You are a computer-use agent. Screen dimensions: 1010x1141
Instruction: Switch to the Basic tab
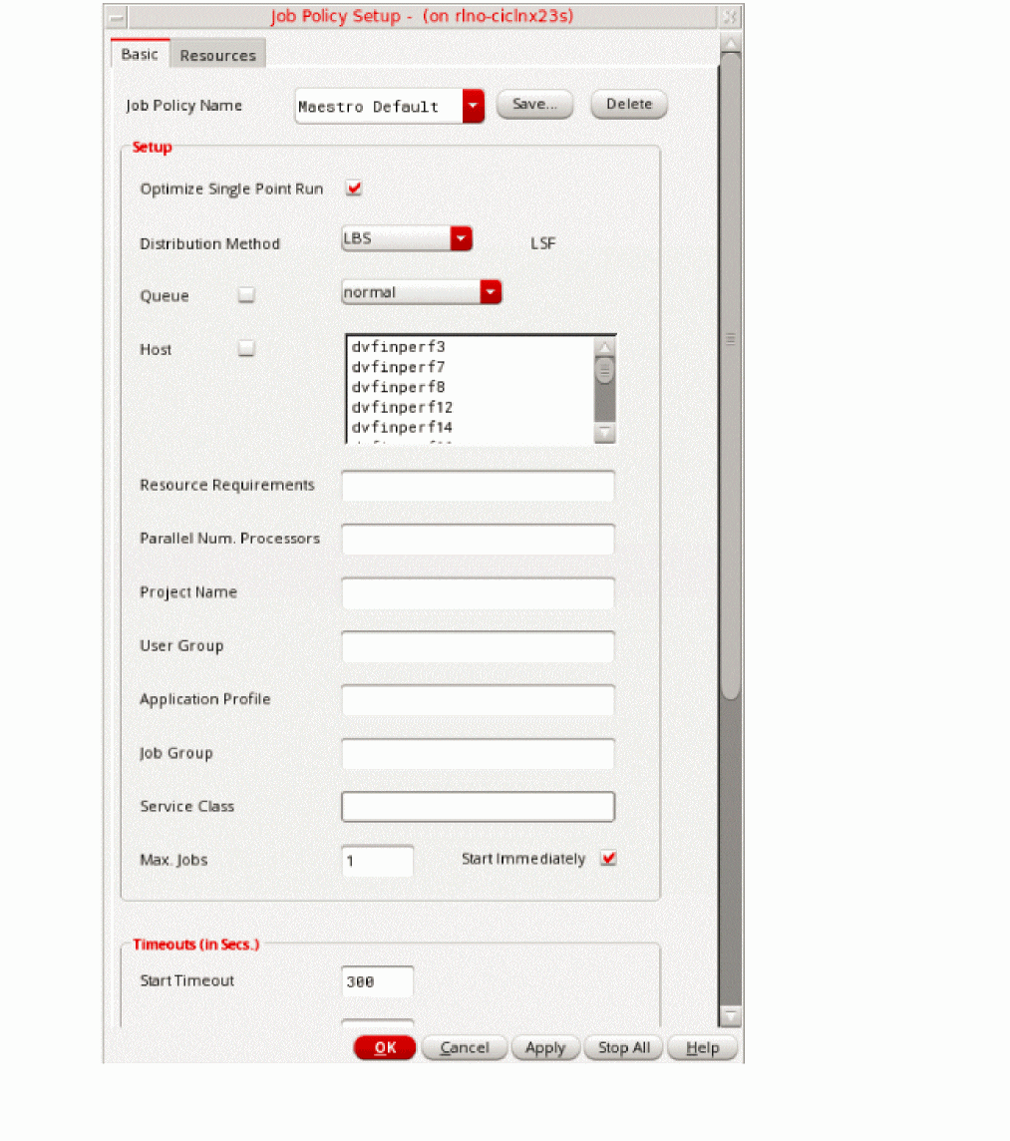[x=140, y=54]
